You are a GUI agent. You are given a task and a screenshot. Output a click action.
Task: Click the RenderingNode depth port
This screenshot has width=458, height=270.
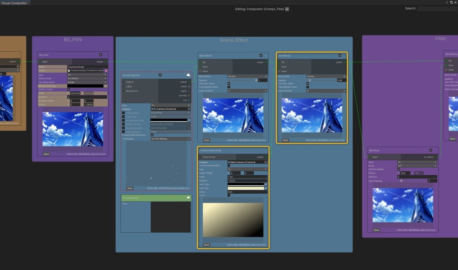[189, 91]
